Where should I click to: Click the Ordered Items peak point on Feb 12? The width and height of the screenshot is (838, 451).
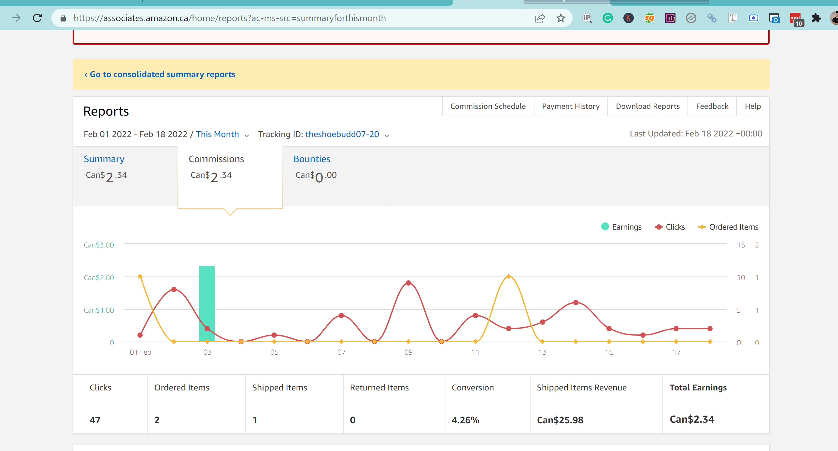coord(509,276)
